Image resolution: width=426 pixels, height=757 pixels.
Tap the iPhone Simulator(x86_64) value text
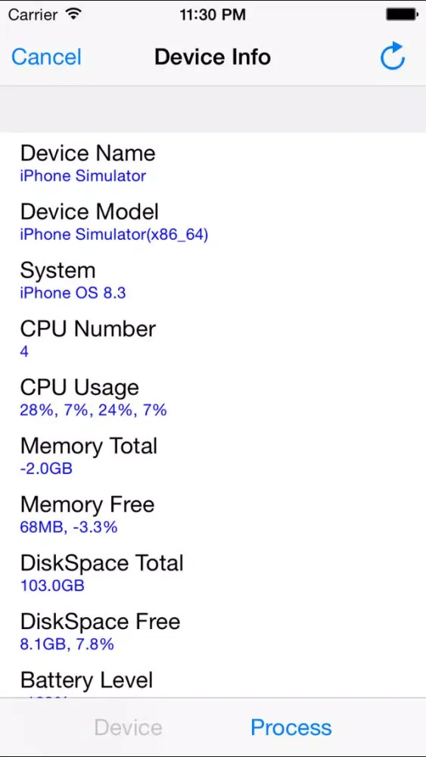pyautogui.click(x=113, y=235)
